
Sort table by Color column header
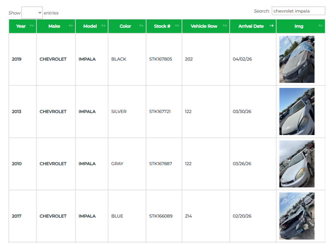click(x=127, y=26)
